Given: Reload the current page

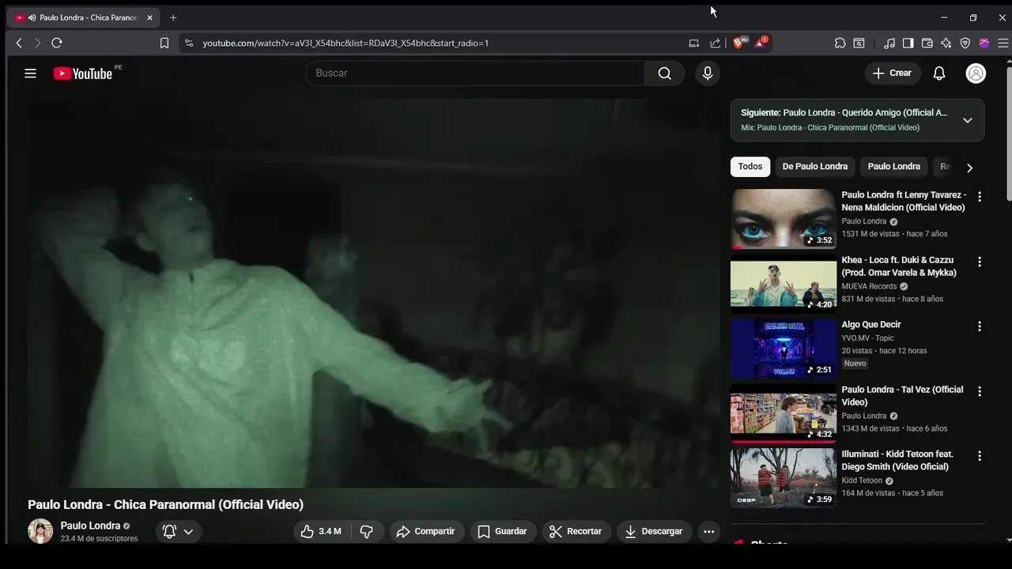Looking at the screenshot, I should coord(57,43).
